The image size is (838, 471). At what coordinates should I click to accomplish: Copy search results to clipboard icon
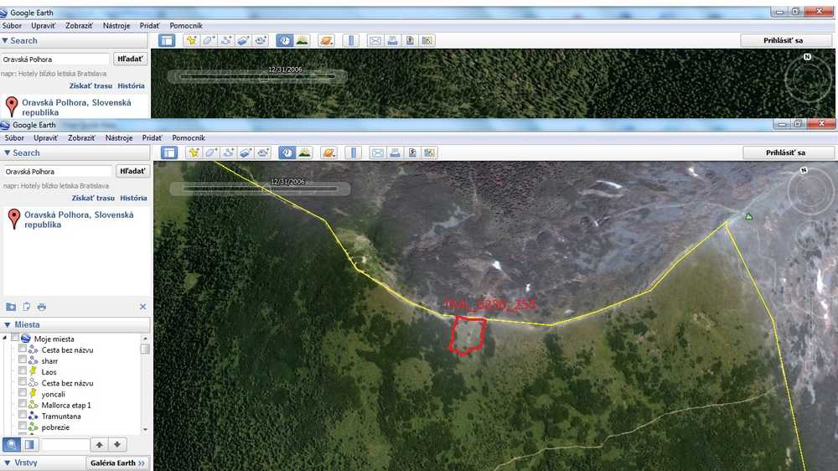coord(26,307)
